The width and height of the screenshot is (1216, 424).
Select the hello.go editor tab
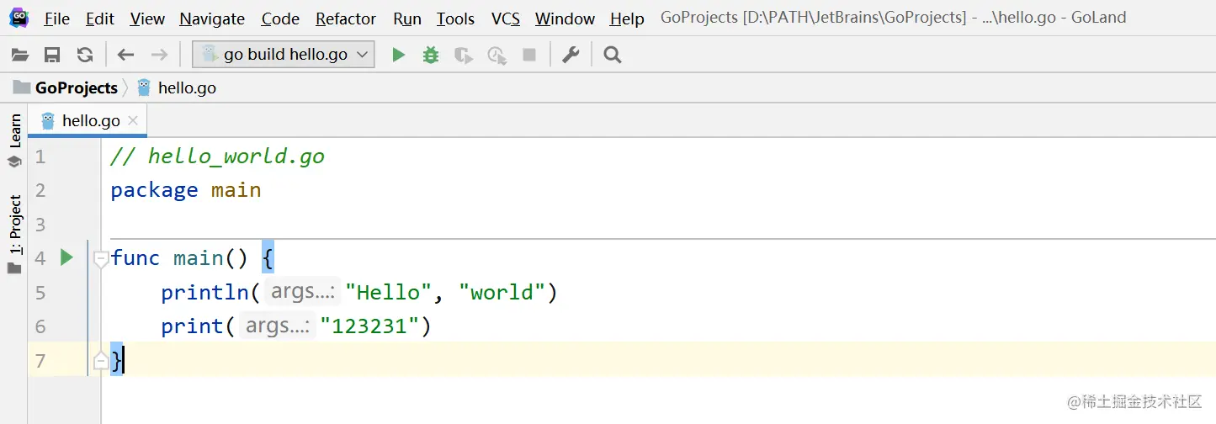(x=90, y=121)
